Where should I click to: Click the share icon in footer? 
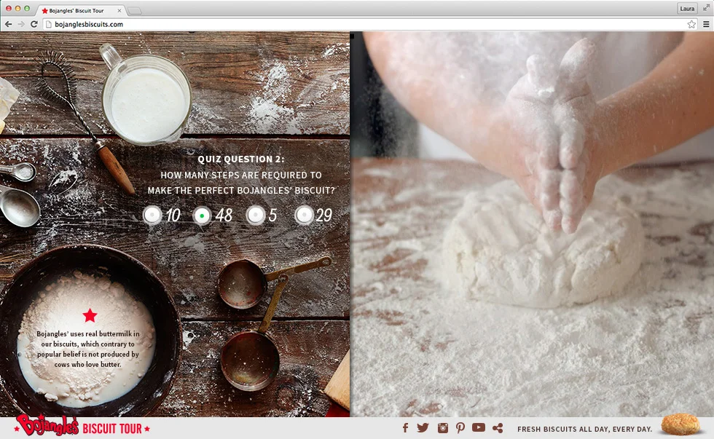[x=498, y=427]
